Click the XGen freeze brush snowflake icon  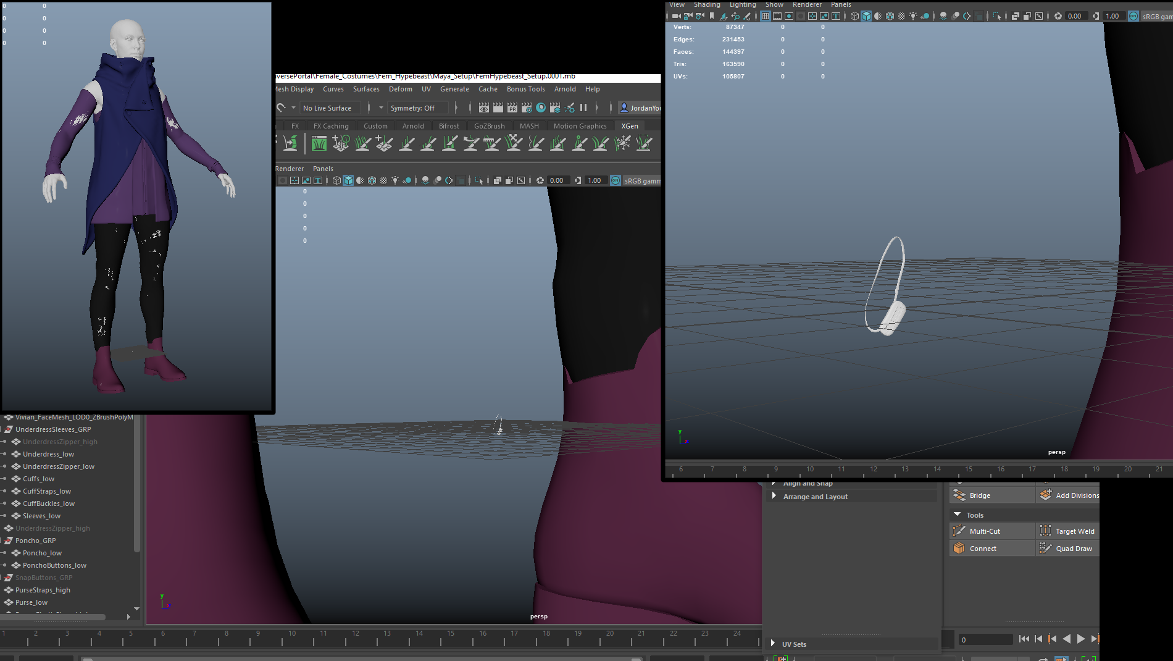point(622,143)
